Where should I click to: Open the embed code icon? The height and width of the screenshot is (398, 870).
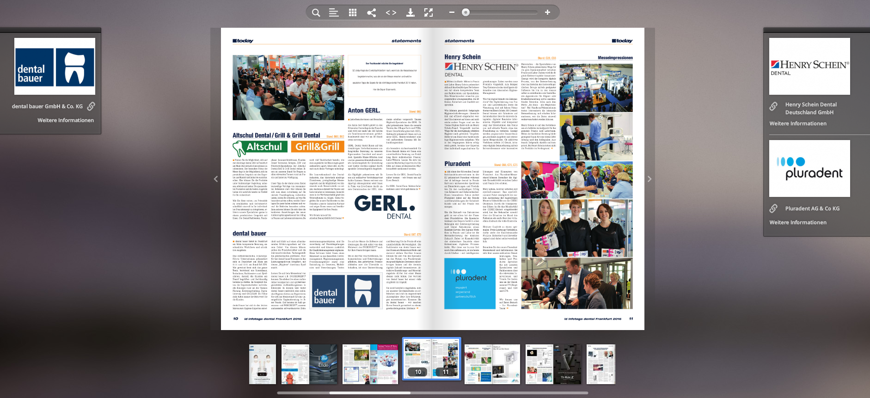click(x=391, y=13)
